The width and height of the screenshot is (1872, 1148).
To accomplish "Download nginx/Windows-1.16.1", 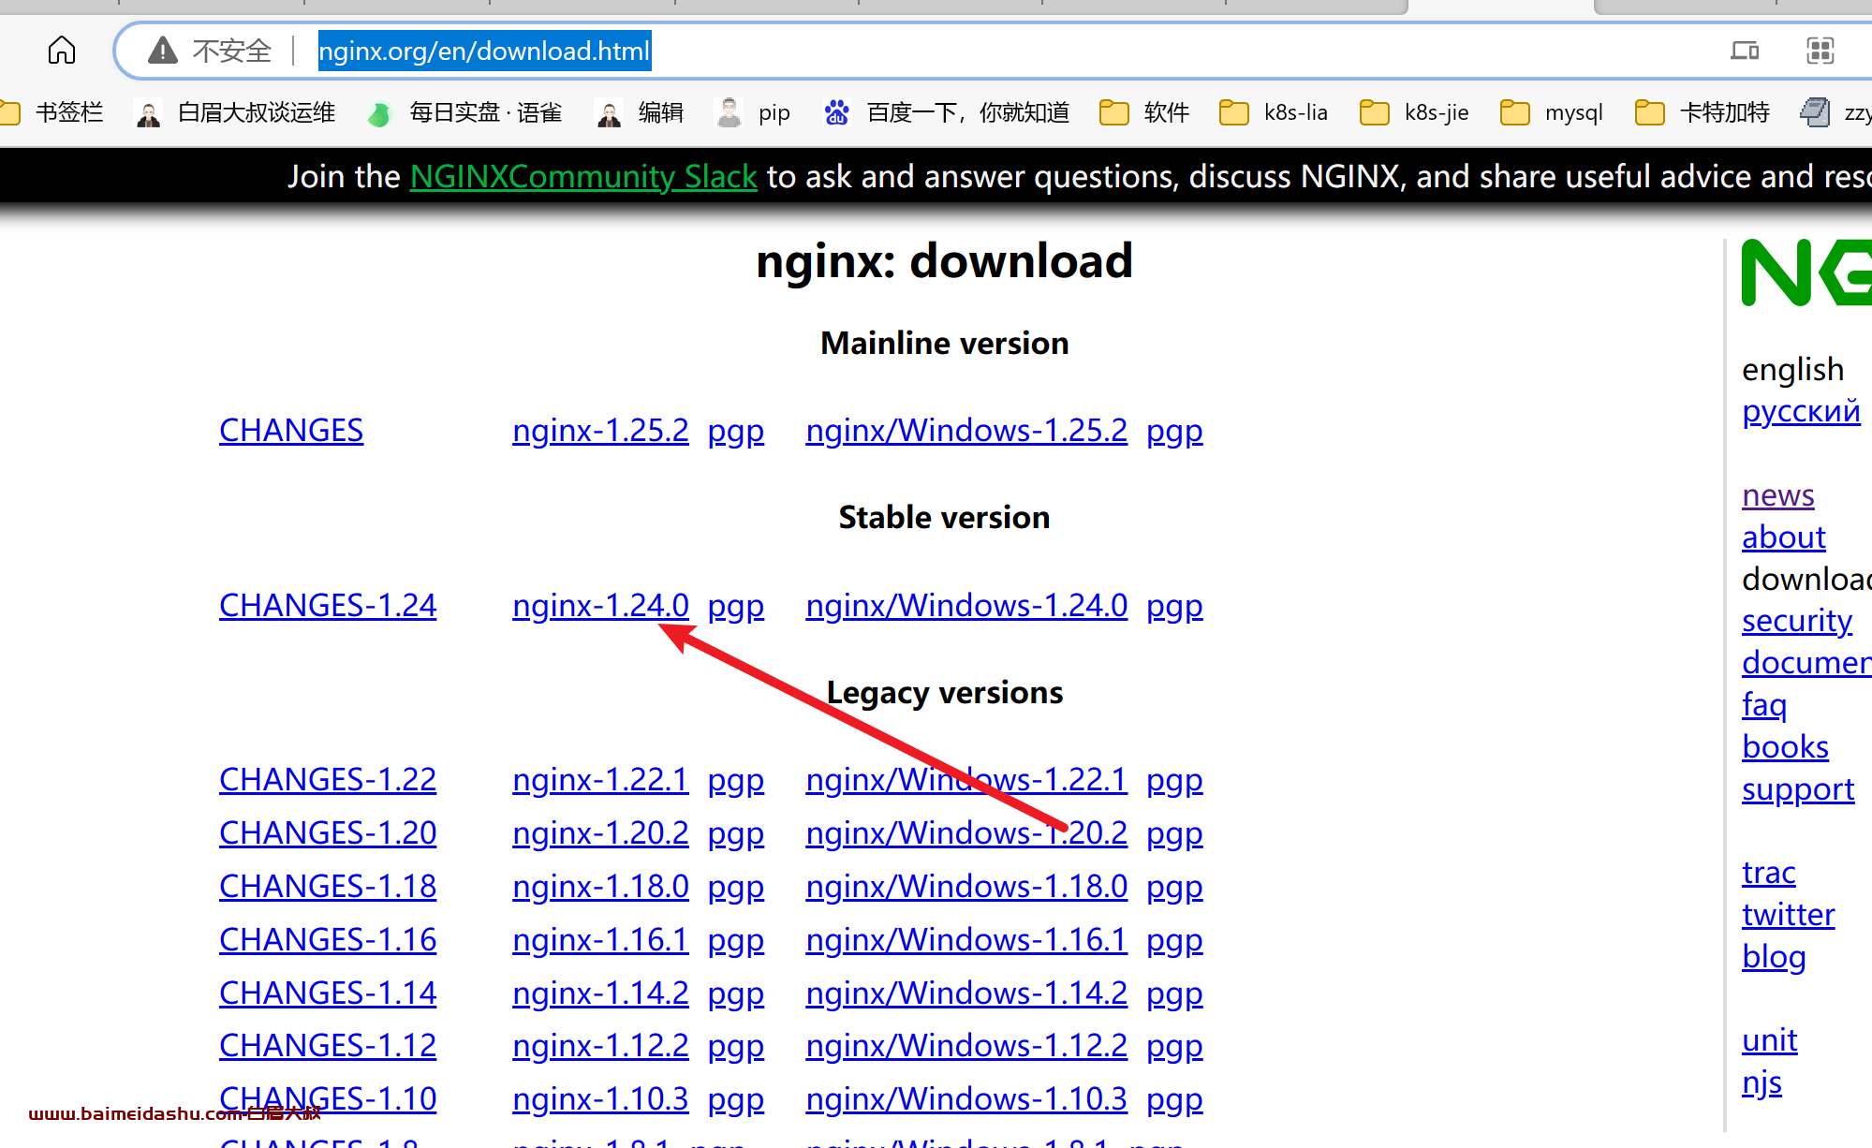I will point(966,939).
